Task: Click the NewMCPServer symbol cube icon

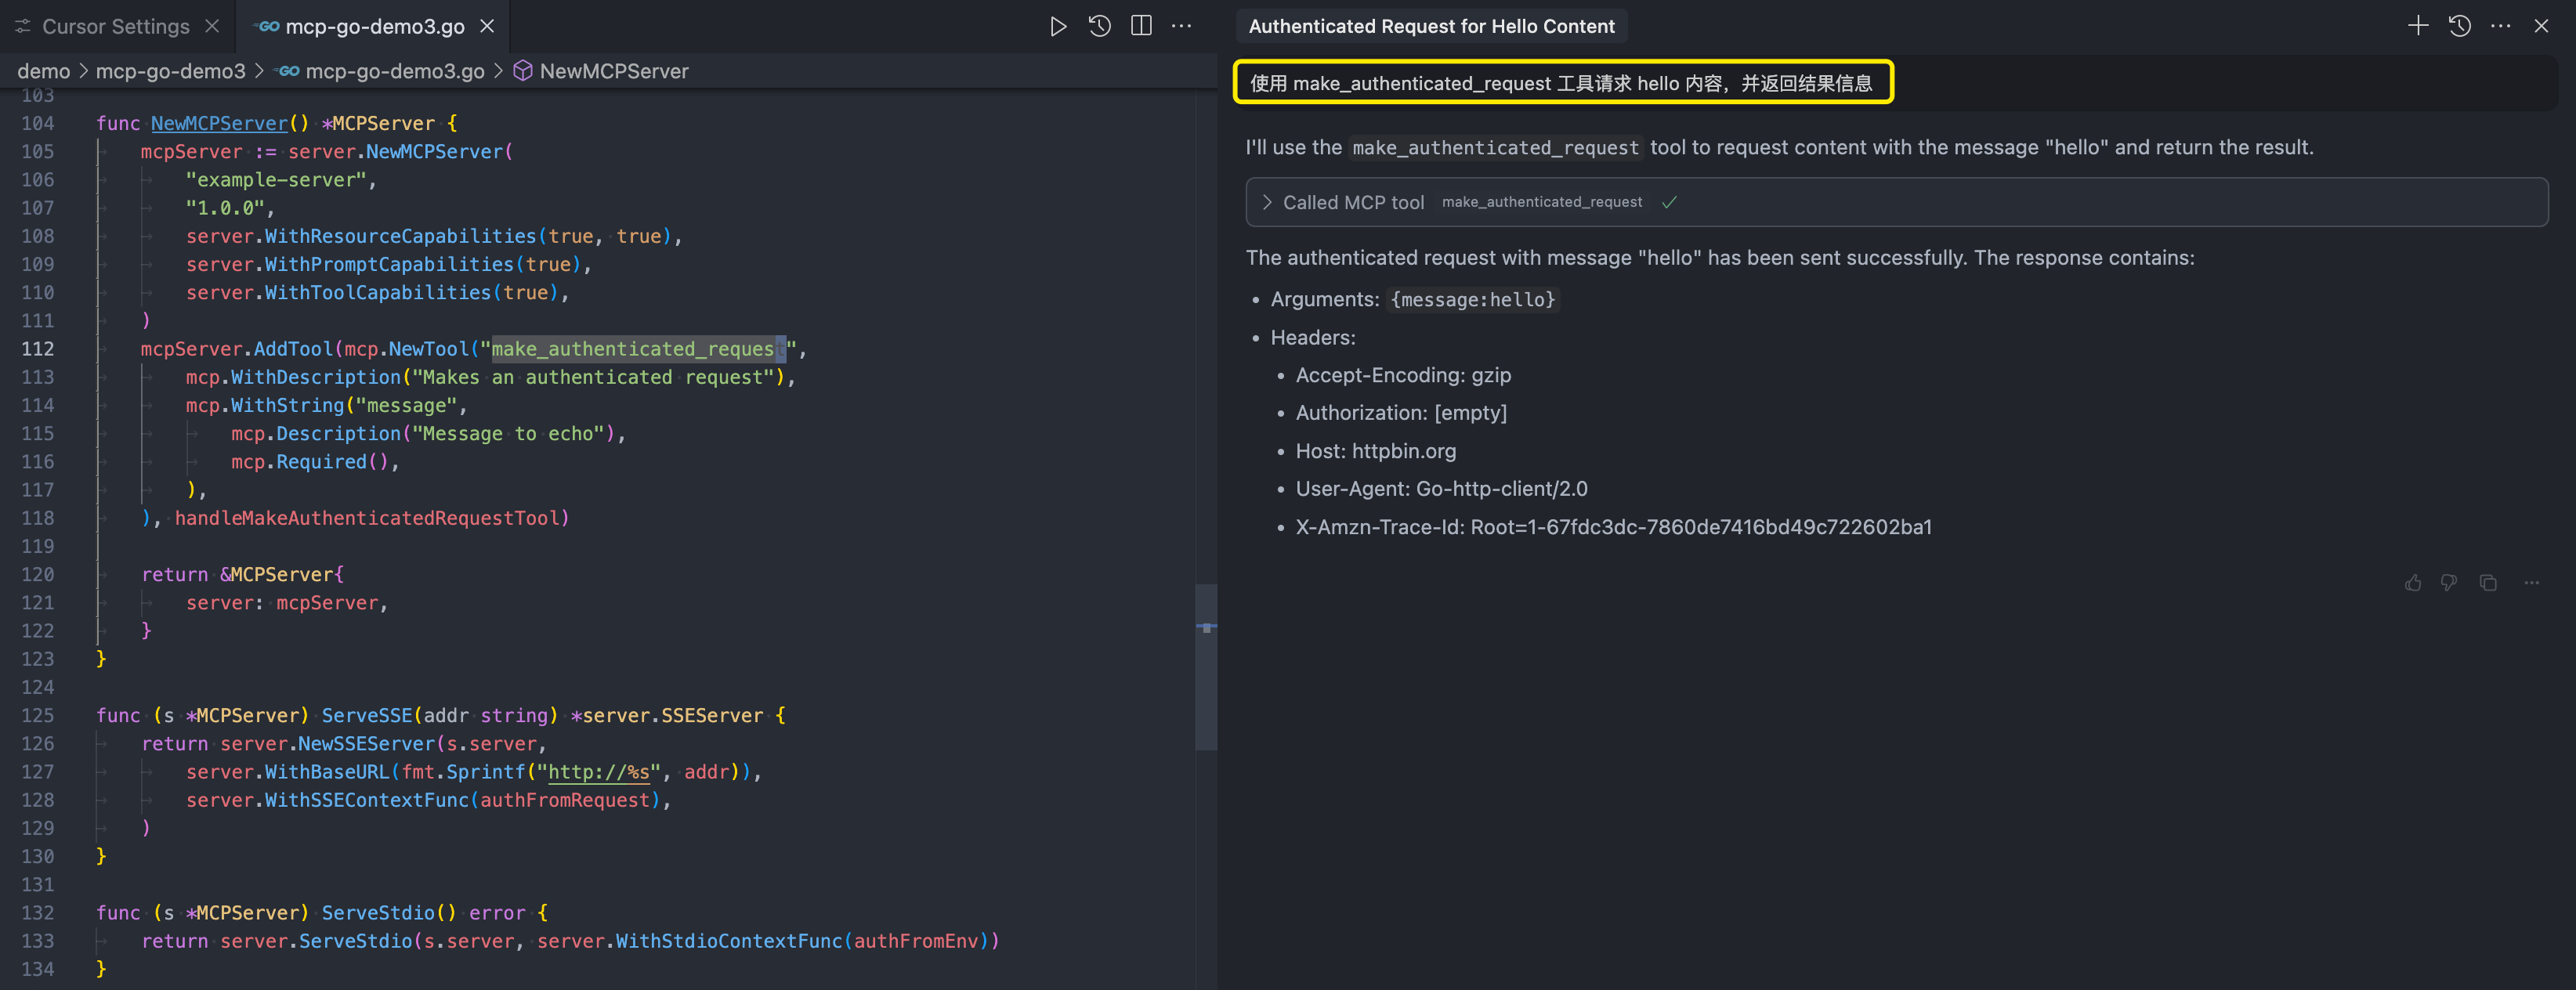Action: coord(523,71)
